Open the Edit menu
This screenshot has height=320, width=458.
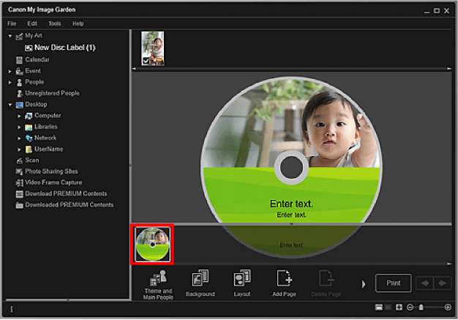pyautogui.click(x=32, y=23)
